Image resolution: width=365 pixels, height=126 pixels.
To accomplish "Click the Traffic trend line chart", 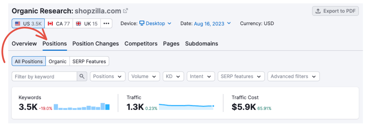I will [x=186, y=107].
